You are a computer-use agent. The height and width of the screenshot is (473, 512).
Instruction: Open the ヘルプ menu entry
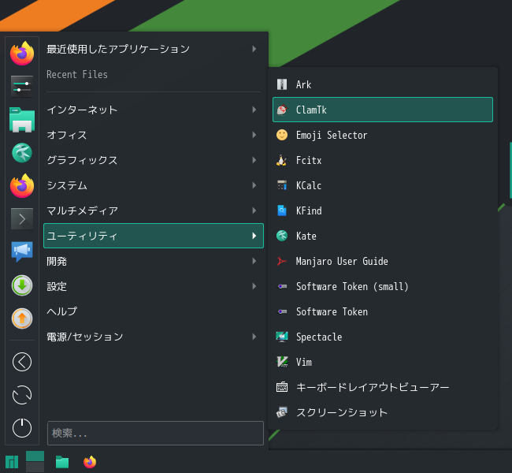pyautogui.click(x=154, y=311)
